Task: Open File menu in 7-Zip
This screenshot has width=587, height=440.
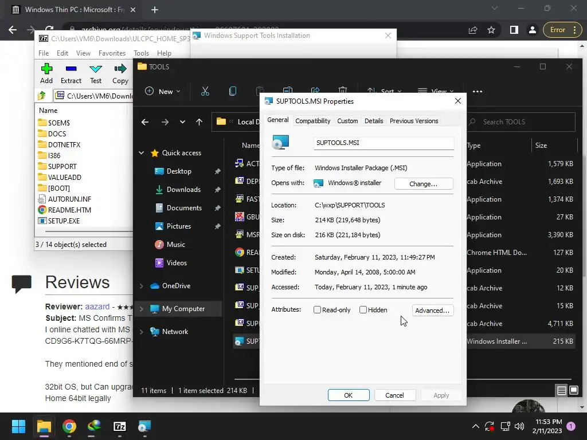Action: click(x=44, y=53)
